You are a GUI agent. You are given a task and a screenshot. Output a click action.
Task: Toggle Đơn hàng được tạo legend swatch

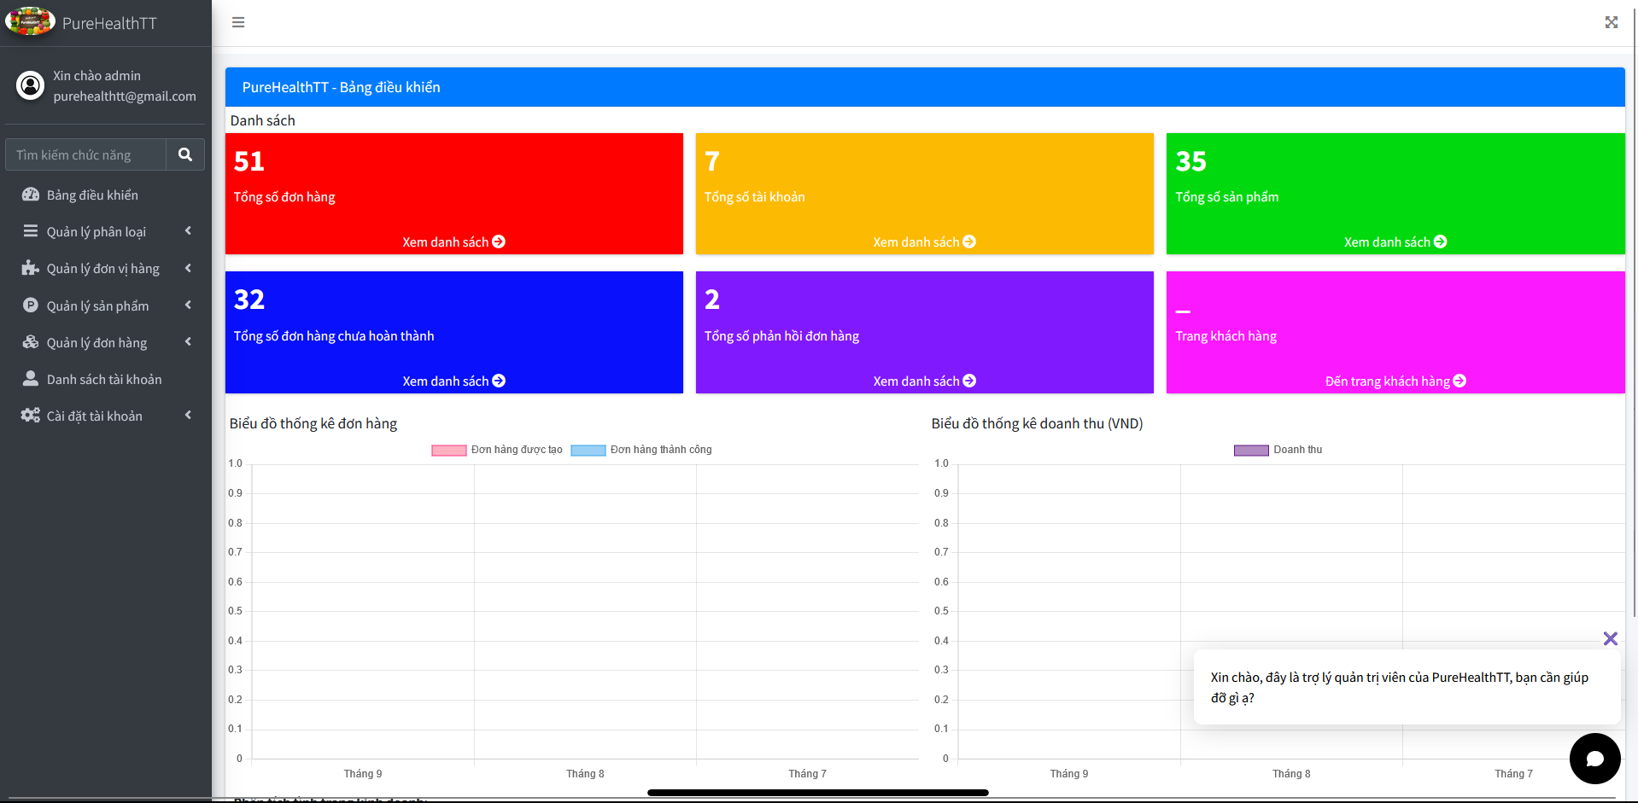[449, 450]
